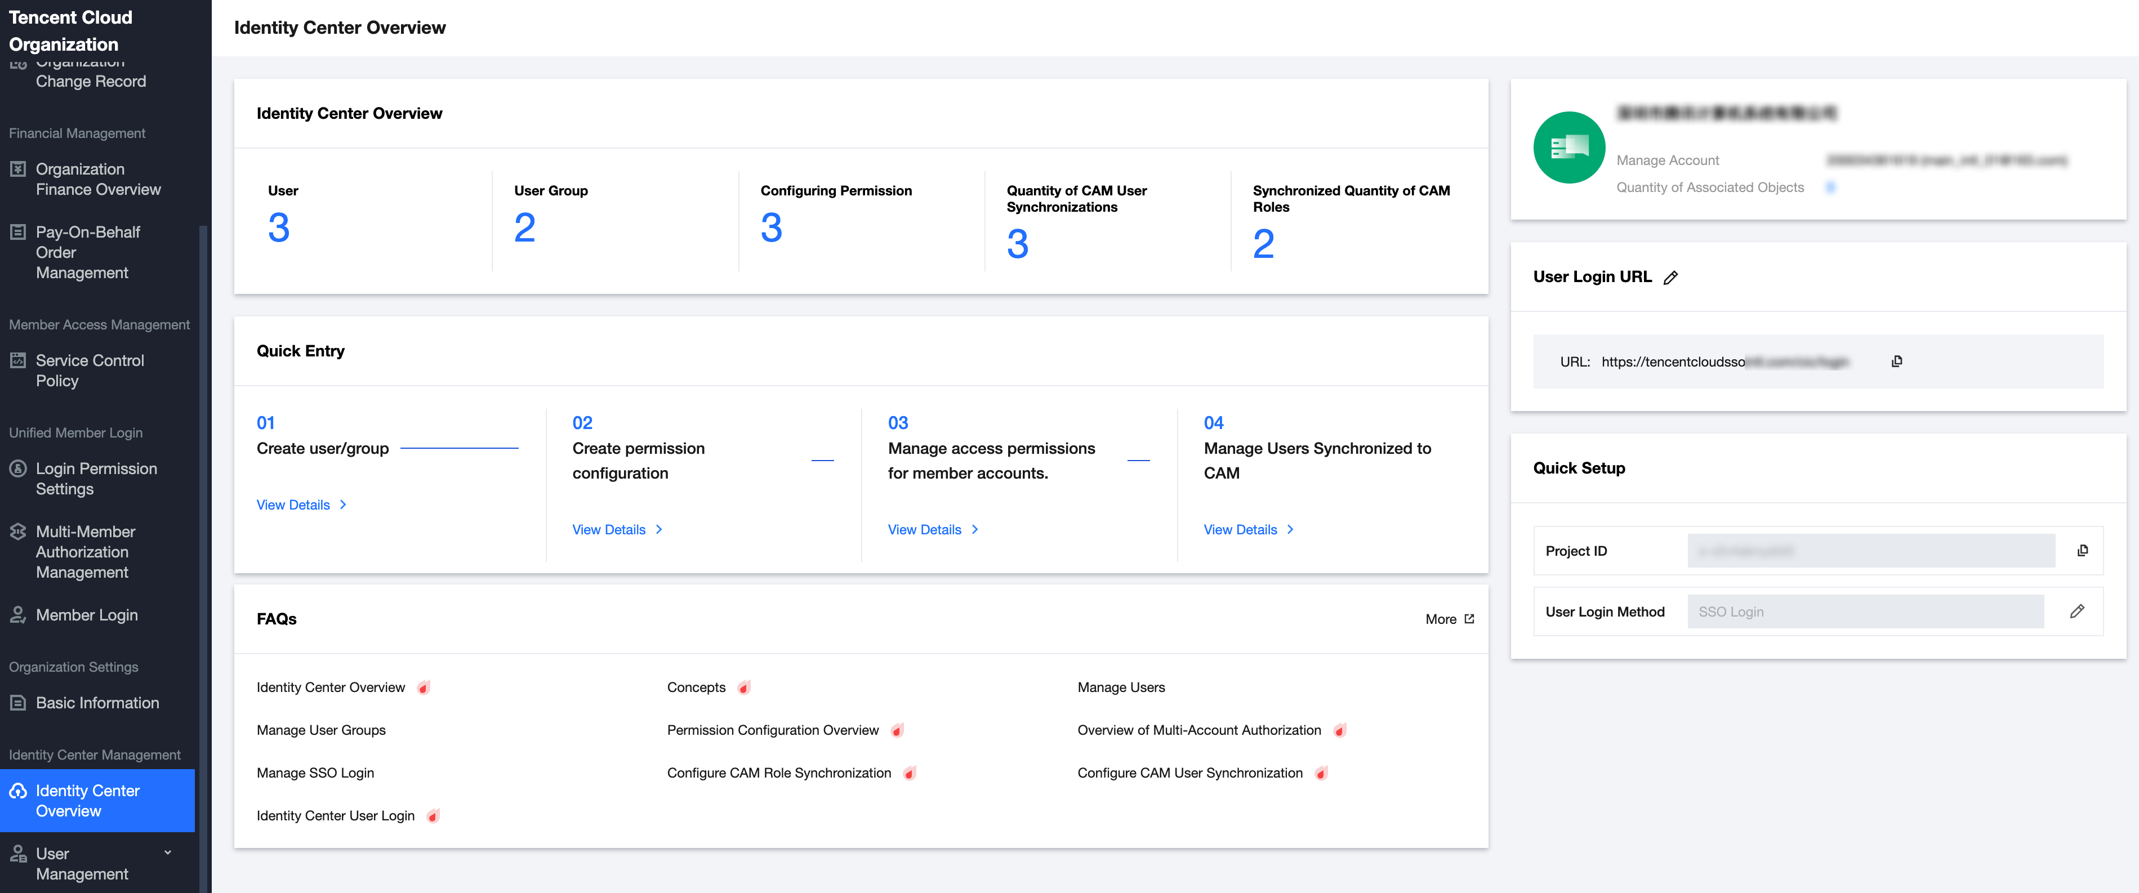Open the Manage SSO Login FAQ
This screenshot has height=893, width=2139.
[315, 773]
